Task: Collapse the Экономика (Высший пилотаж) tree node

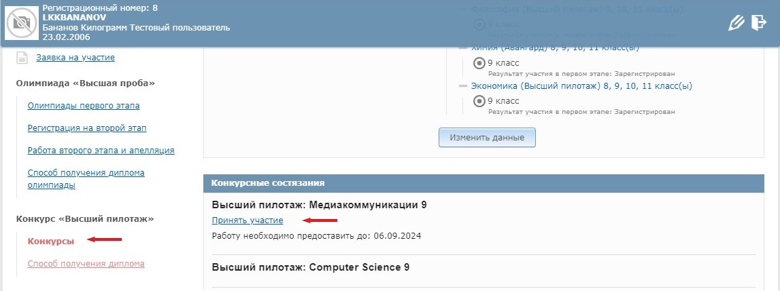Action: 463,86
